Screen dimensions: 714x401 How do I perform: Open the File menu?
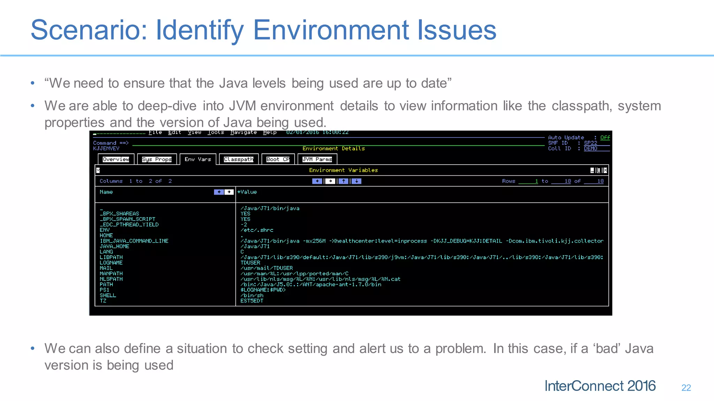[155, 132]
